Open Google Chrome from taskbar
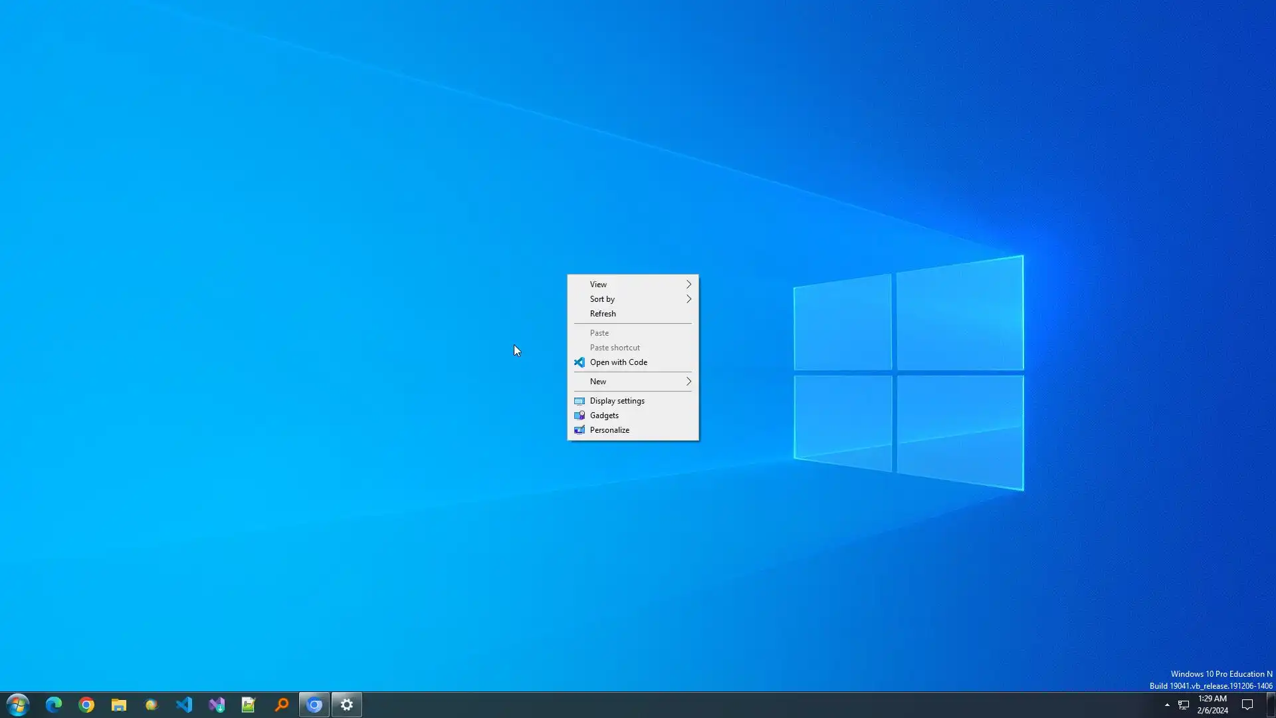This screenshot has width=1276, height=718. [86, 705]
